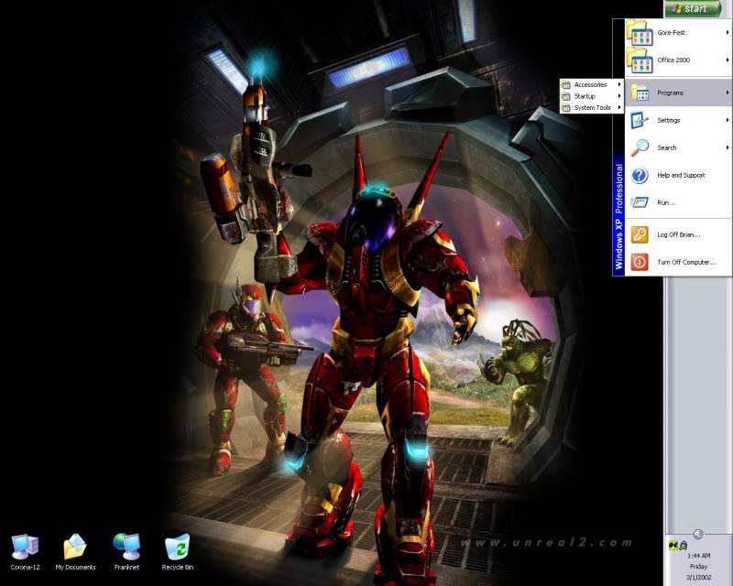Image resolution: width=733 pixels, height=586 pixels.
Task: Expand the Settings submenu arrow
Action: (728, 120)
